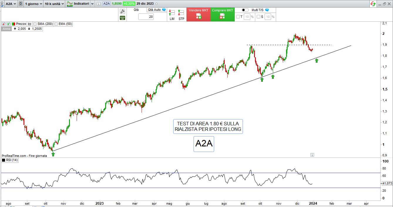
Task: Click the info icon next to Indicatori
Action: [x=98, y=4]
